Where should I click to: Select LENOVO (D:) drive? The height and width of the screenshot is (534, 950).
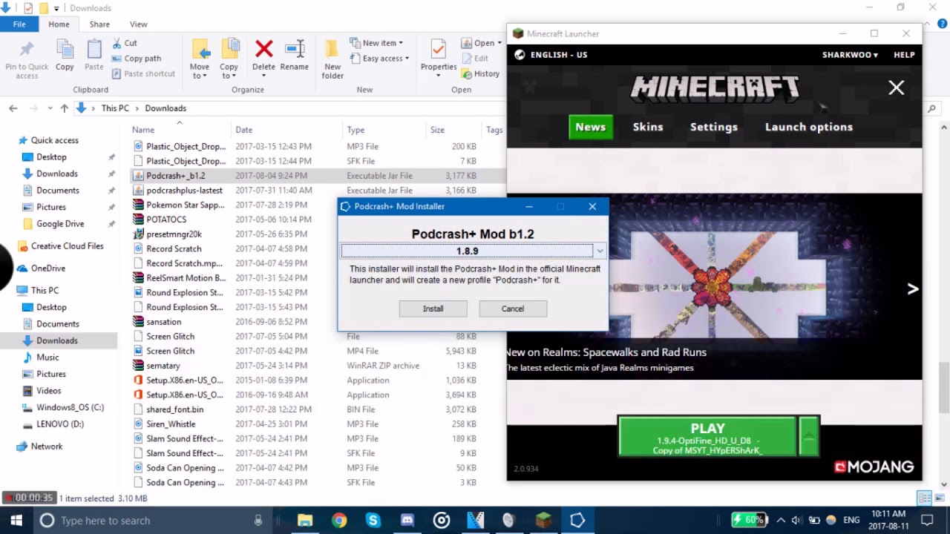(x=60, y=424)
